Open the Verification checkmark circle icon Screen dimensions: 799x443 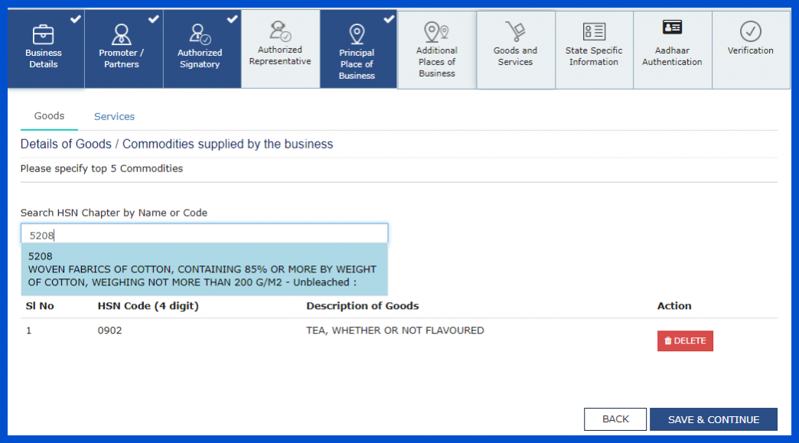pyautogui.click(x=751, y=31)
